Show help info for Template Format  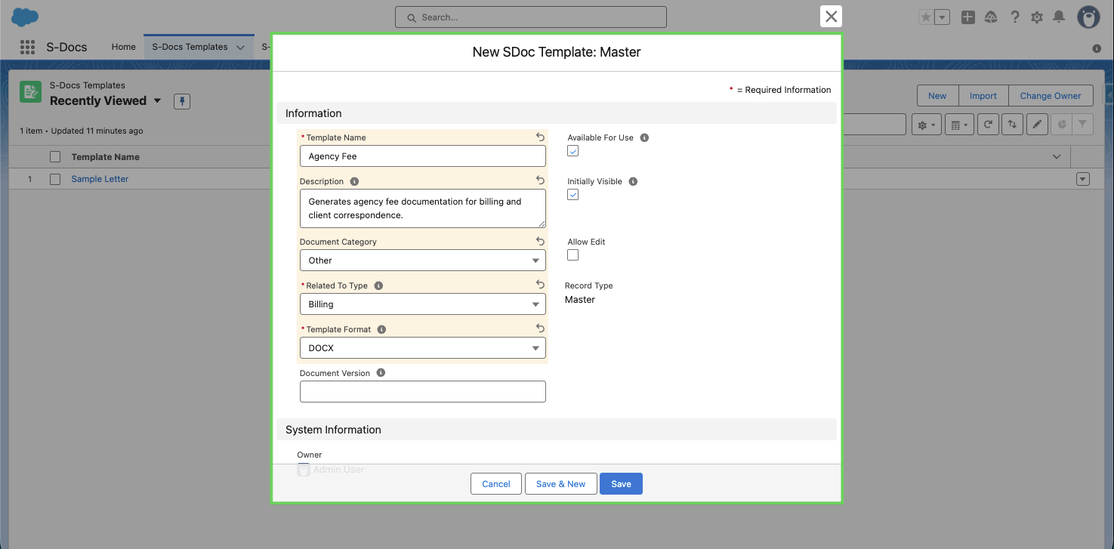point(381,329)
